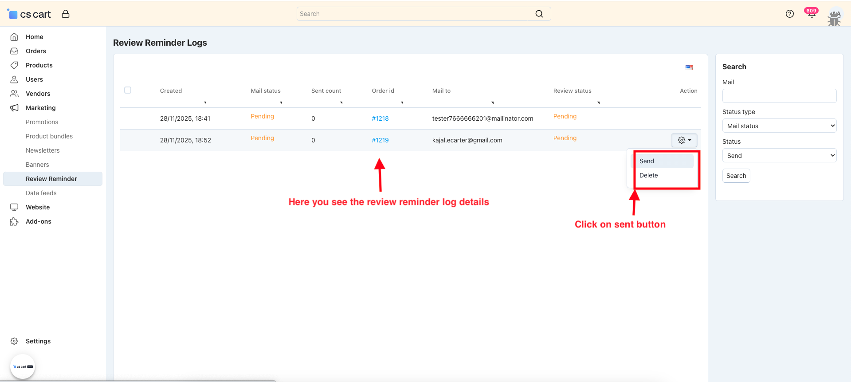
Task: Expand the Status type dropdown
Action: pos(779,126)
